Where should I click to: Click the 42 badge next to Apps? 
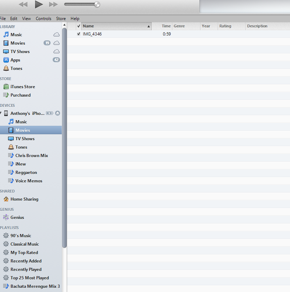click(56, 60)
